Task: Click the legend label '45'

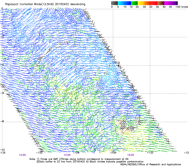Action: (x=170, y=7)
